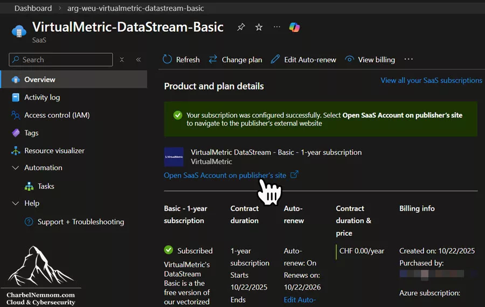Click Change plan in the toolbar
Image resolution: width=485 pixels, height=307 pixels.
point(235,59)
